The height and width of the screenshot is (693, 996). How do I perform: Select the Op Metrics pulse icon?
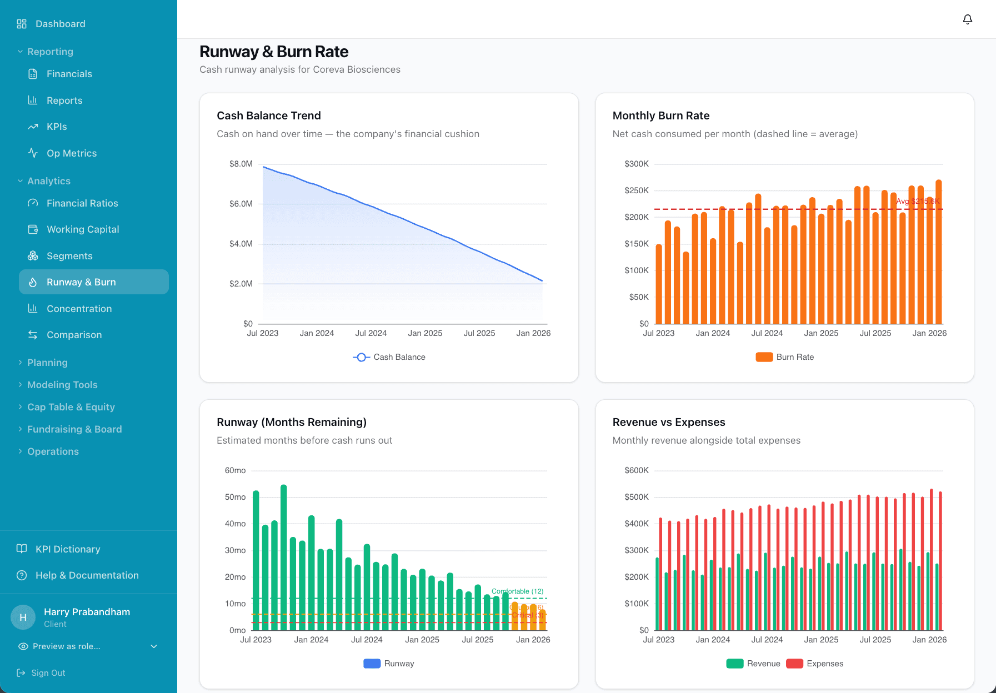click(33, 153)
